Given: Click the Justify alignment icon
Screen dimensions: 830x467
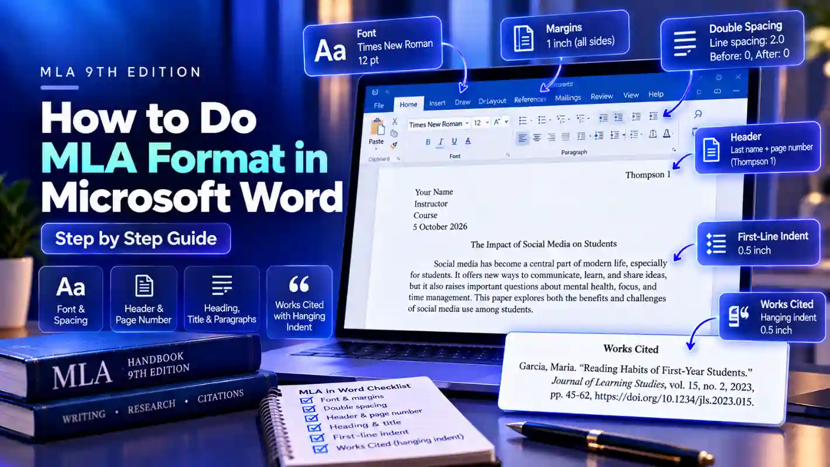Looking at the screenshot, I should [x=565, y=137].
